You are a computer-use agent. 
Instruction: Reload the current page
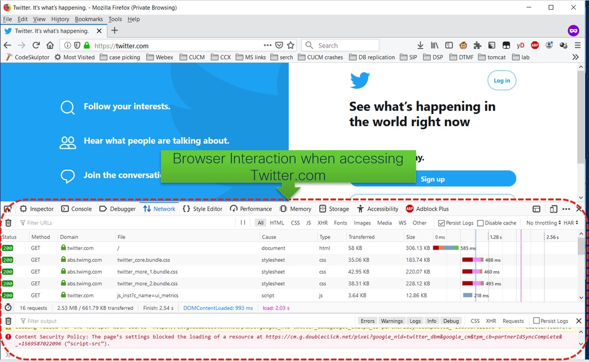pyautogui.click(x=36, y=45)
